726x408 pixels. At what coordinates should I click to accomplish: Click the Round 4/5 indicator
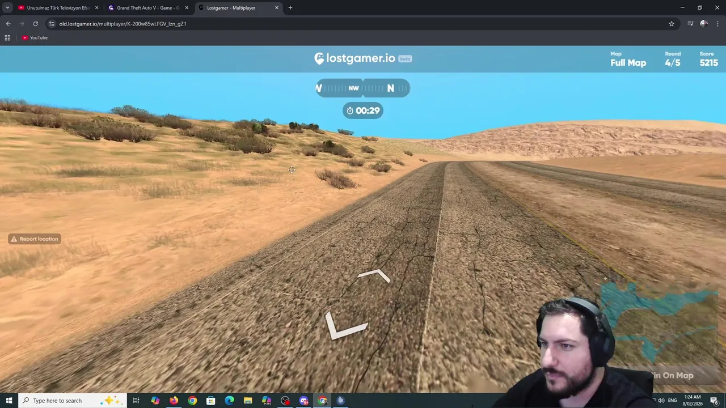coord(673,59)
